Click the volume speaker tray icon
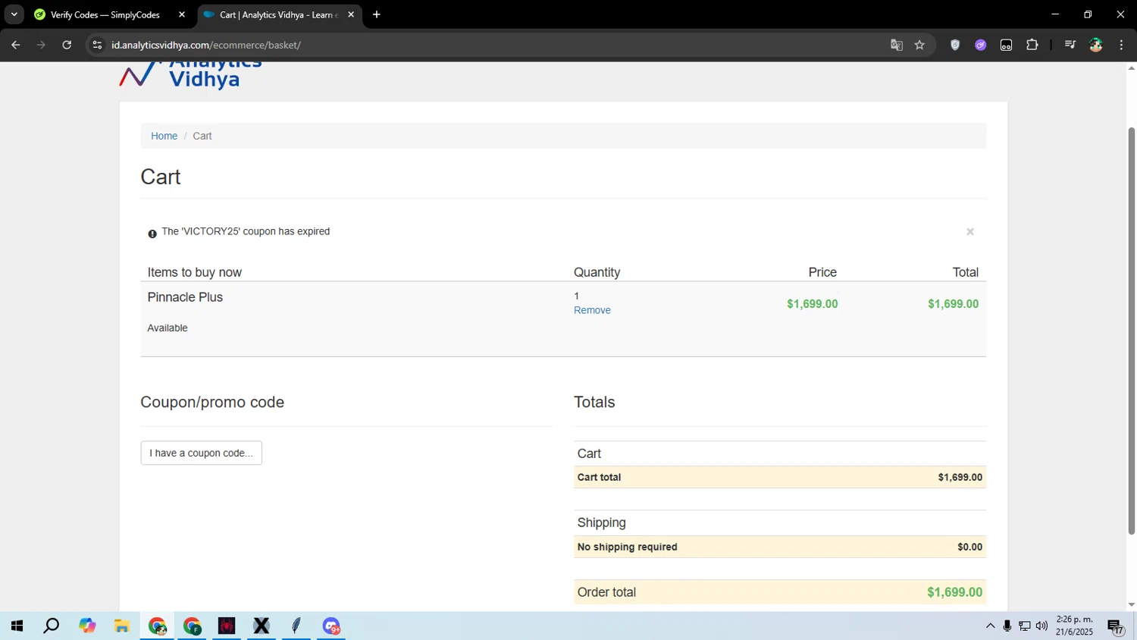 click(1041, 626)
